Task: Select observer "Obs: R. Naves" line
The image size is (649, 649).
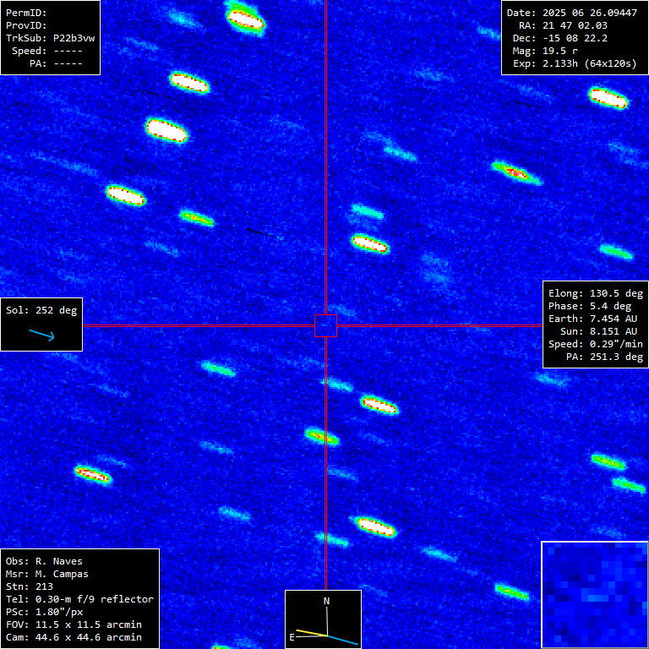Action: pyautogui.click(x=44, y=561)
